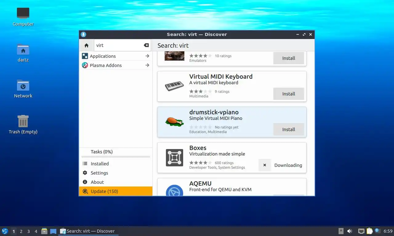The height and width of the screenshot is (236, 394).
Task: Click the volume speaker tray icon
Action: coord(350,231)
